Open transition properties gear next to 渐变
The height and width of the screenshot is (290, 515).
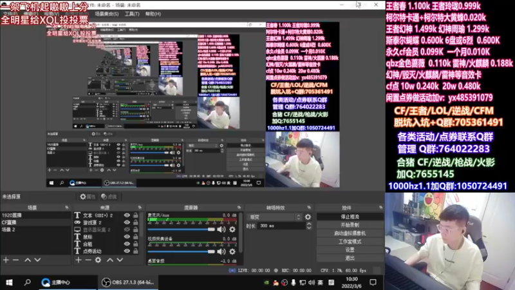308,217
